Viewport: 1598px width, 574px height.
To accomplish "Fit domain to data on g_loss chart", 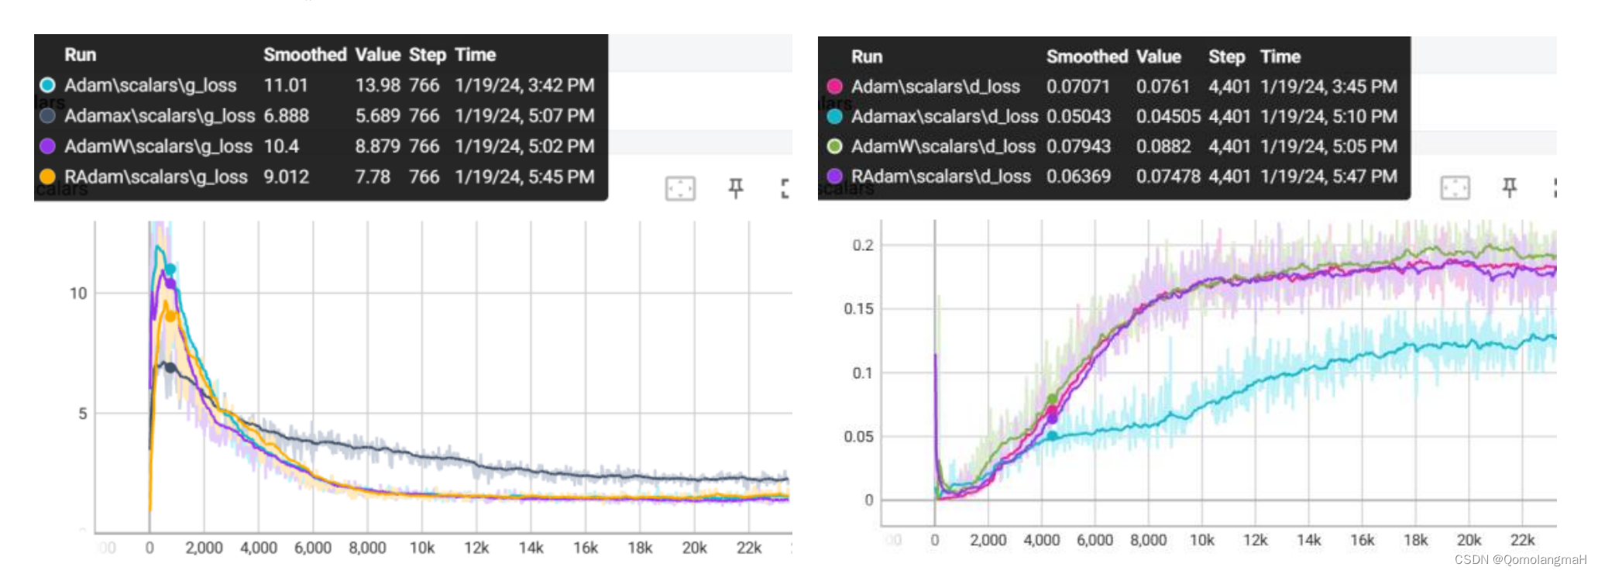I will tap(680, 188).
